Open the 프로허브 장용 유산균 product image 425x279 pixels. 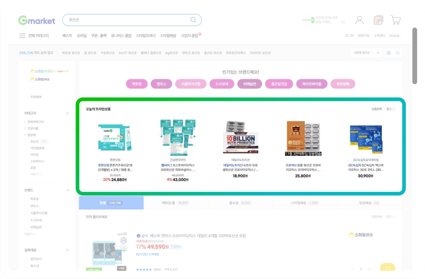point(303,138)
